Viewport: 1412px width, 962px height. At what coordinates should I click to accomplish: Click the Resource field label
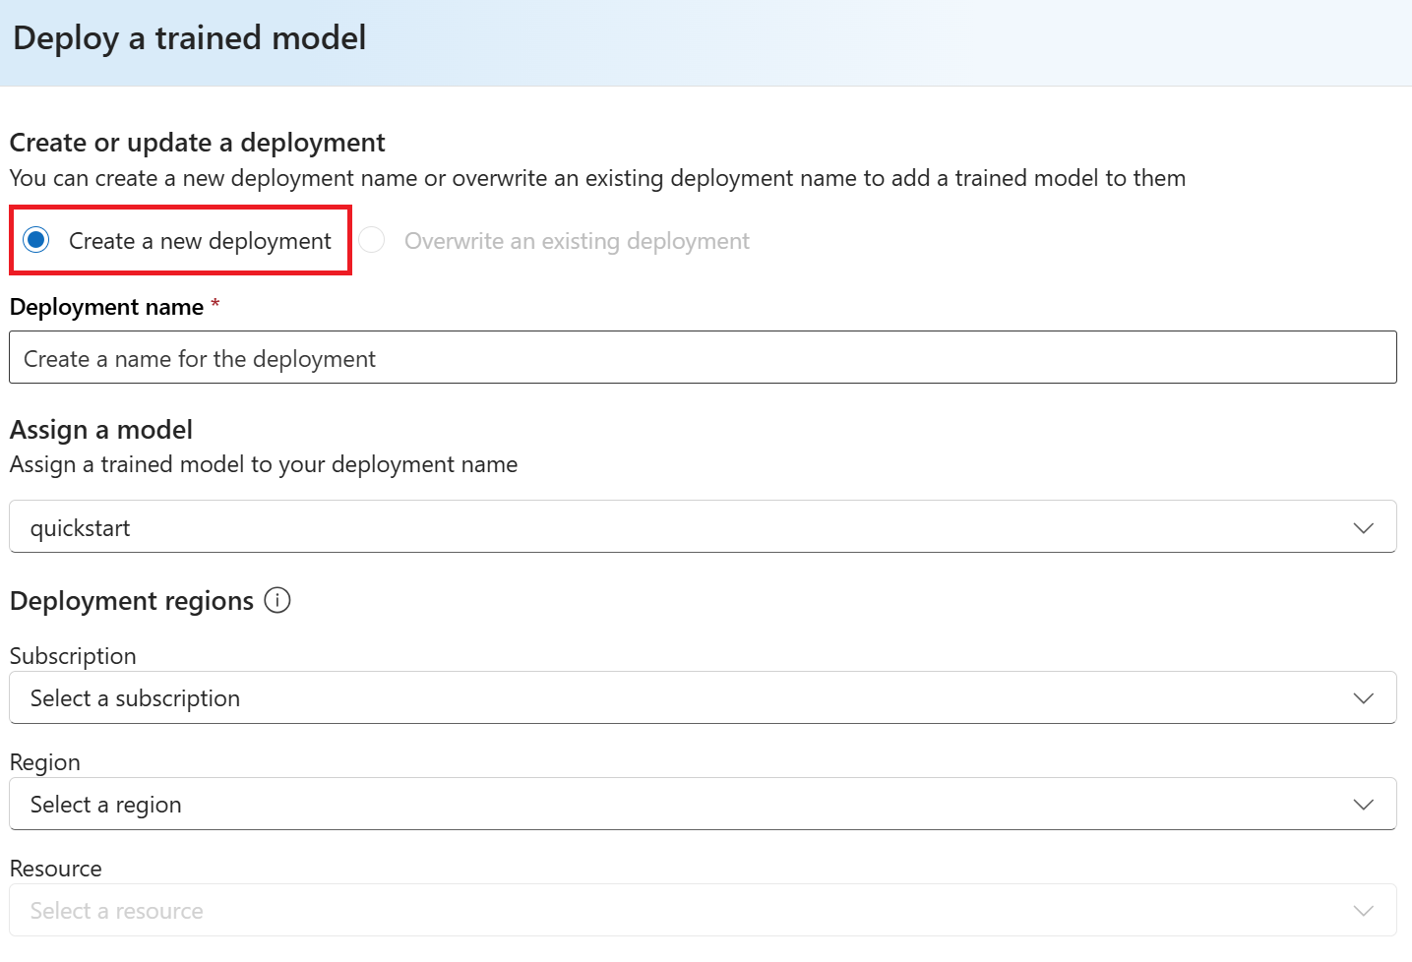pyautogui.click(x=56, y=869)
